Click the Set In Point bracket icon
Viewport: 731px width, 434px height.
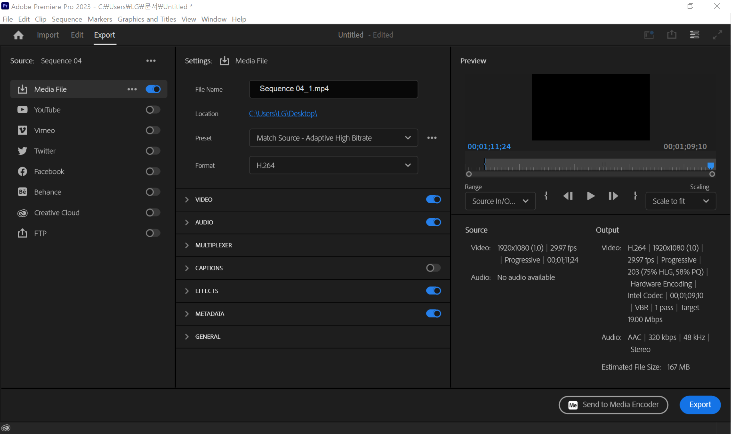[546, 196]
